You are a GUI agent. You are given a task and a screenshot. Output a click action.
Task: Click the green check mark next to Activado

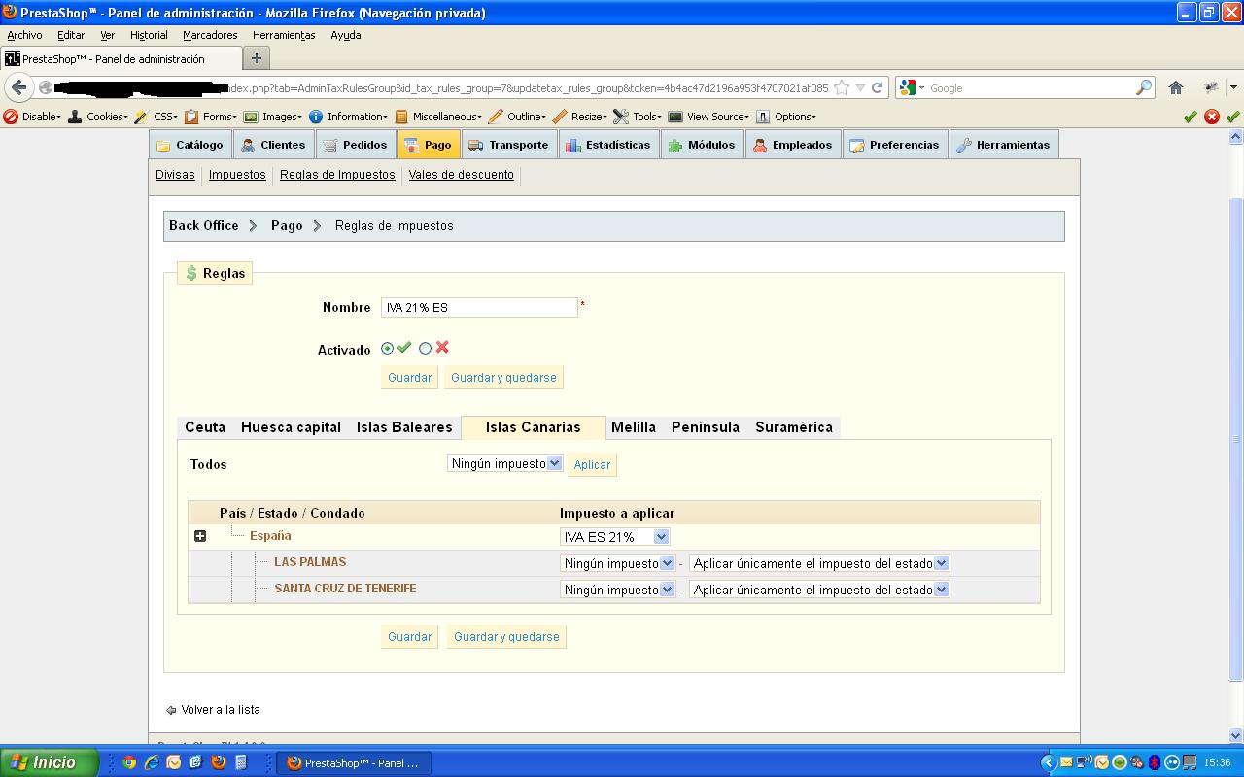[404, 348]
